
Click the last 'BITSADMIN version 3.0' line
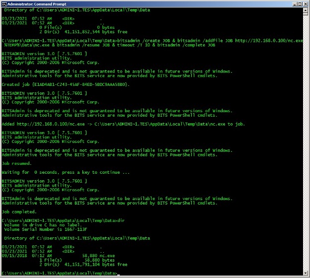tap(44, 181)
